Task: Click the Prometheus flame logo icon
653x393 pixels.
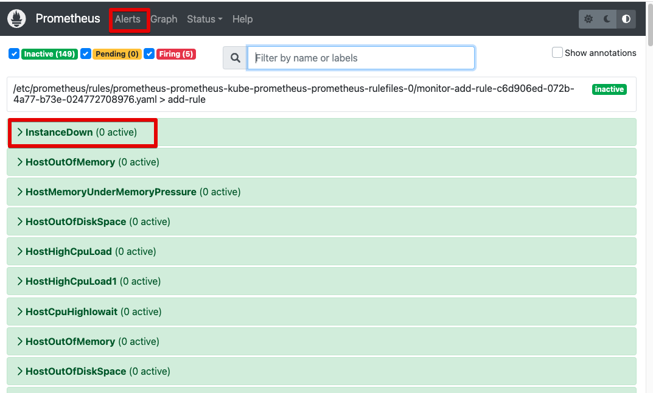Action: click(16, 19)
